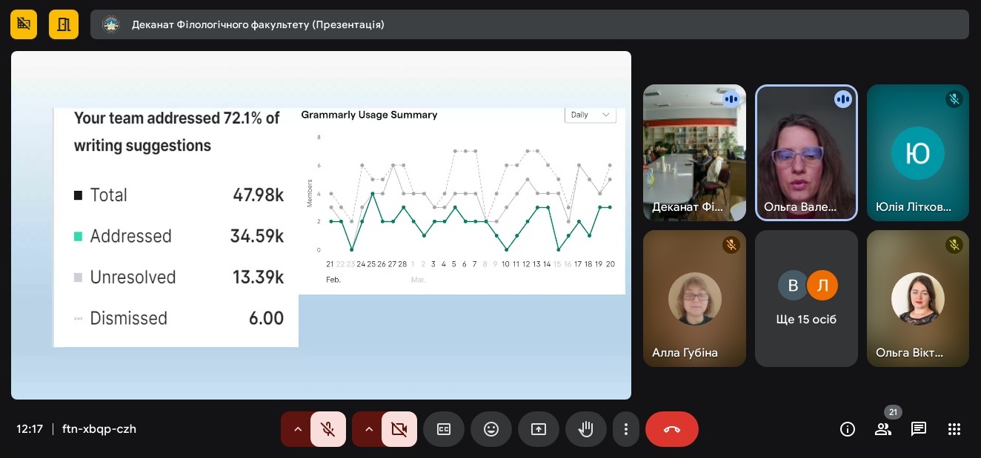Click the yellow crossed-out presentation icon
This screenshot has height=458, width=981.
24,24
